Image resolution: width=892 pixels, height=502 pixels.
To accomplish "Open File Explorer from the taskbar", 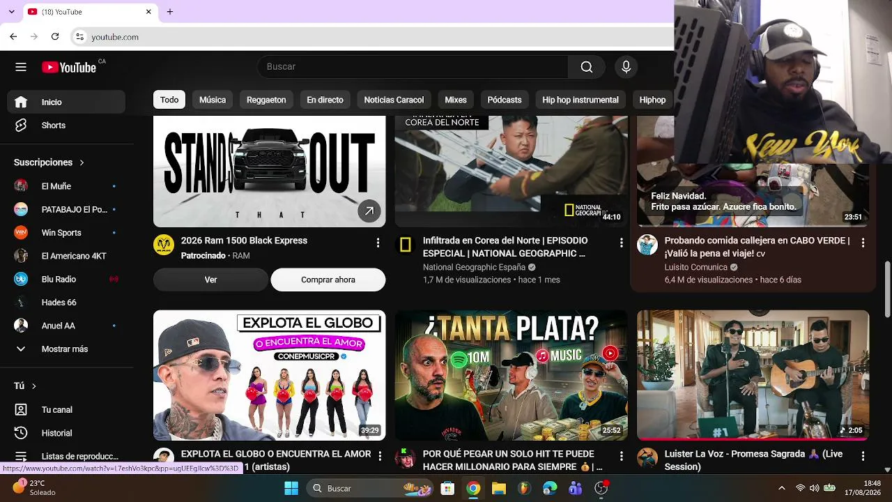I will pos(498,488).
